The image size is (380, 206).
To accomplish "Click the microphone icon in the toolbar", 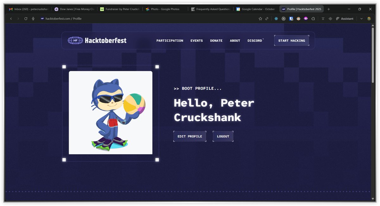I will (33, 19).
